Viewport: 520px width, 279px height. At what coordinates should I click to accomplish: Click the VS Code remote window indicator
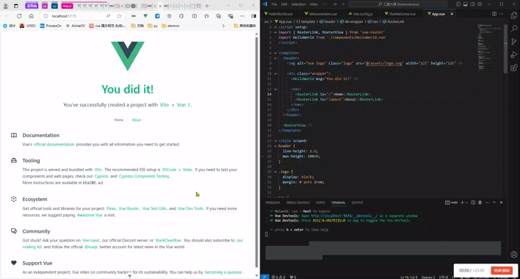(264, 277)
